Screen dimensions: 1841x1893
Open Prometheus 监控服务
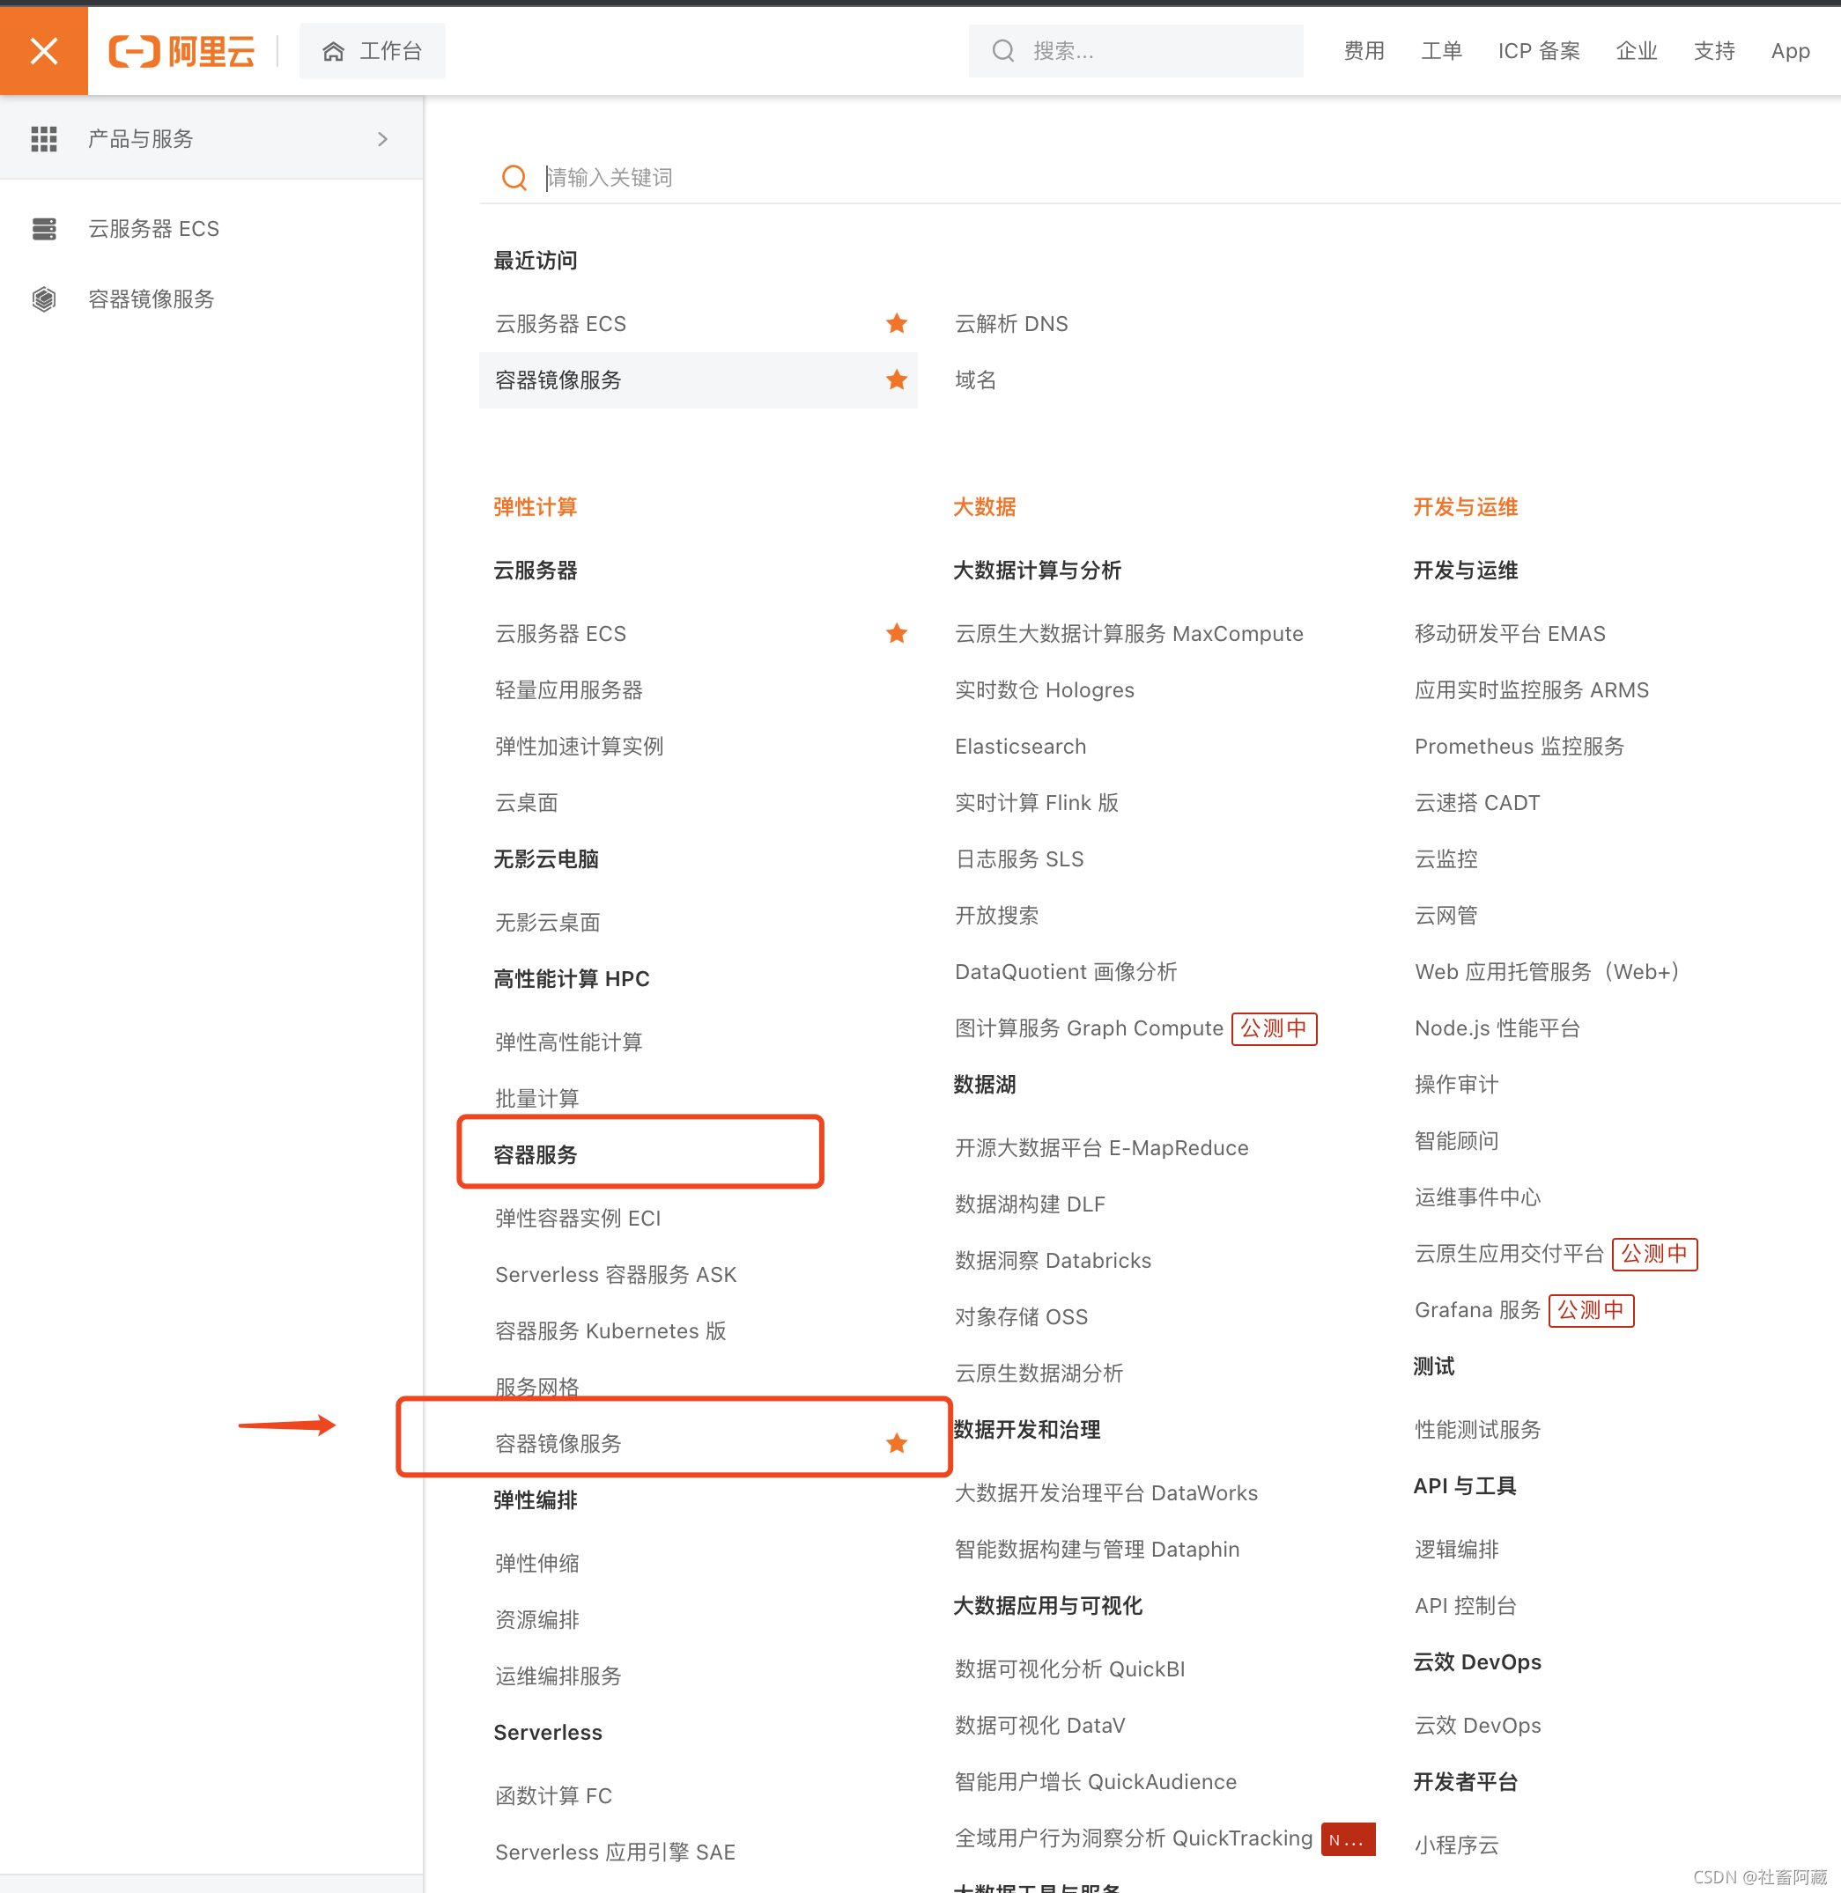(x=1519, y=746)
